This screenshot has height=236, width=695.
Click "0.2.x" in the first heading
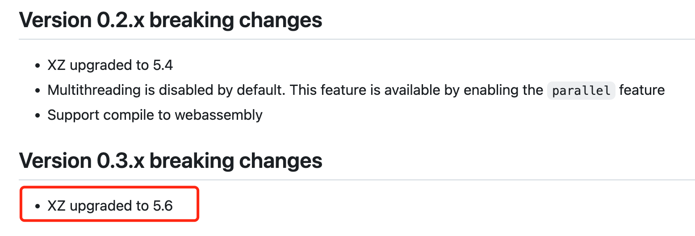[121, 20]
